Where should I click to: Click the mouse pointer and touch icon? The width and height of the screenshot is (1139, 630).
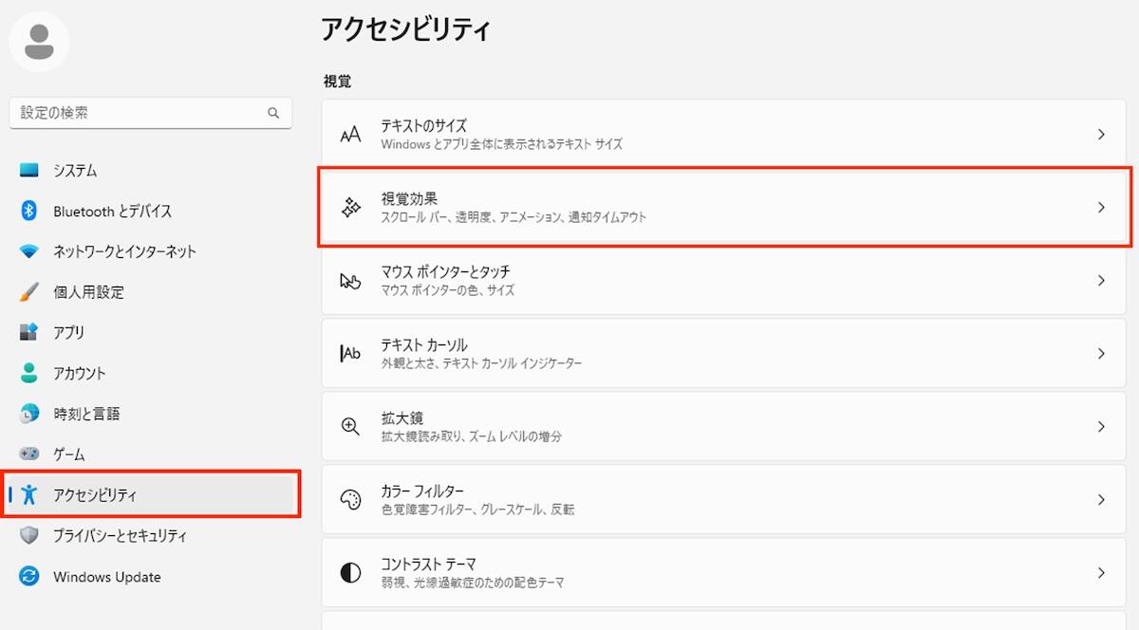click(350, 280)
